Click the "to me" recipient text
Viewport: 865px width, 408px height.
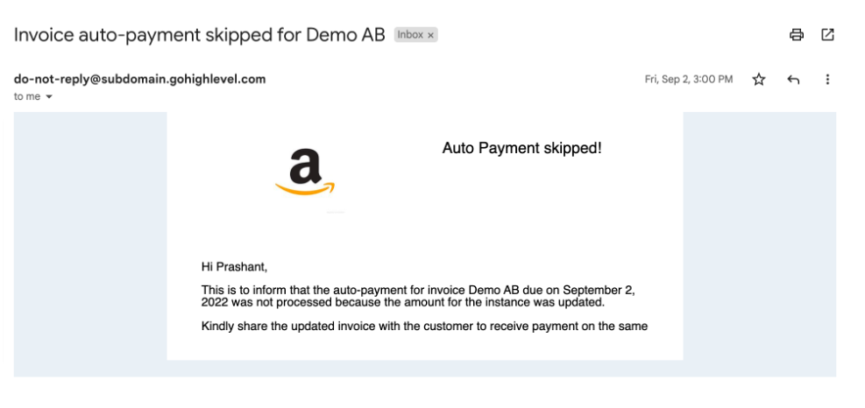coord(27,97)
